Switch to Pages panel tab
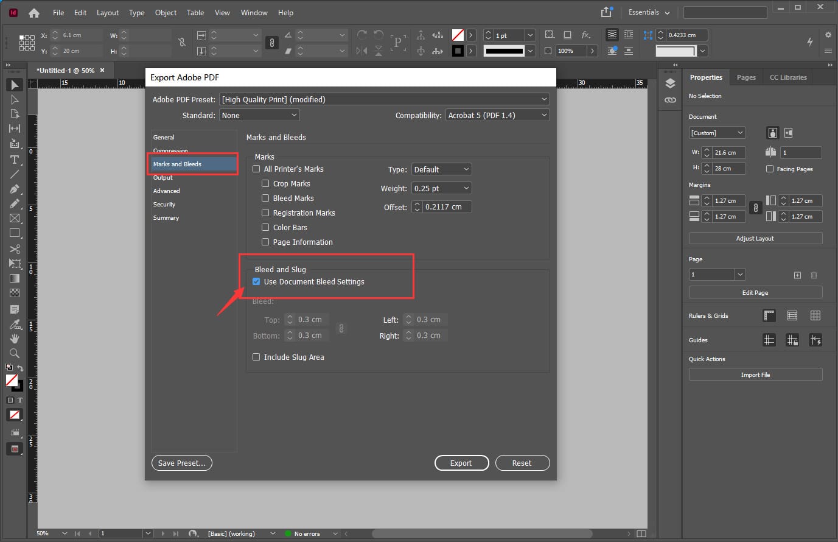Screen dimensions: 838x542 746,77
